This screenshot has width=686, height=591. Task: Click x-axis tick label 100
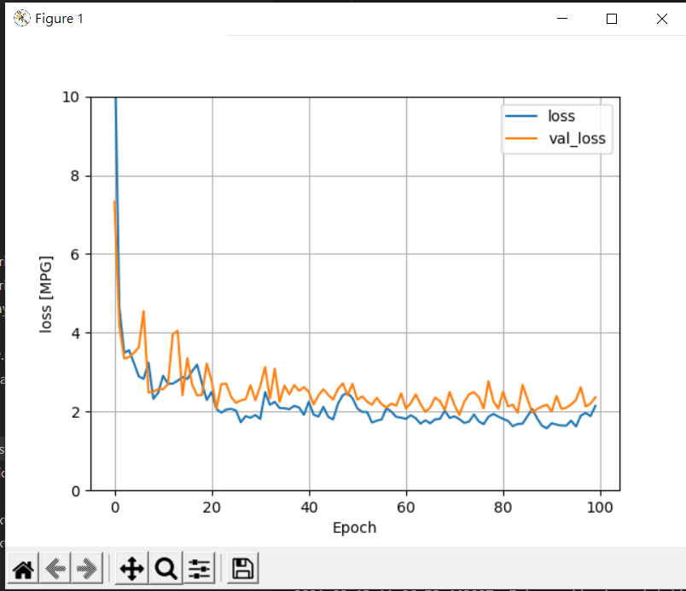click(x=600, y=507)
